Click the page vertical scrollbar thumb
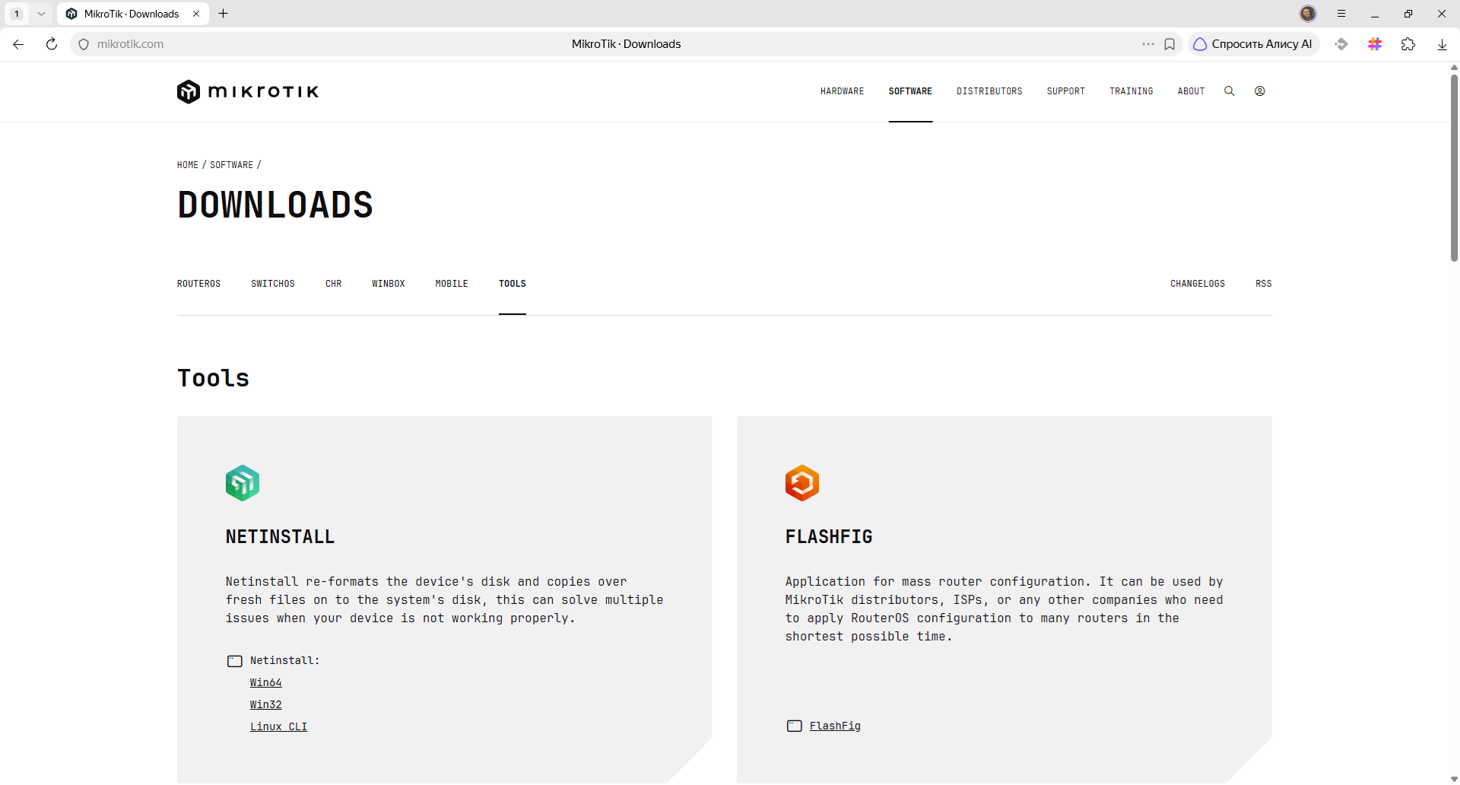The height and width of the screenshot is (785, 1460). tap(1454, 167)
